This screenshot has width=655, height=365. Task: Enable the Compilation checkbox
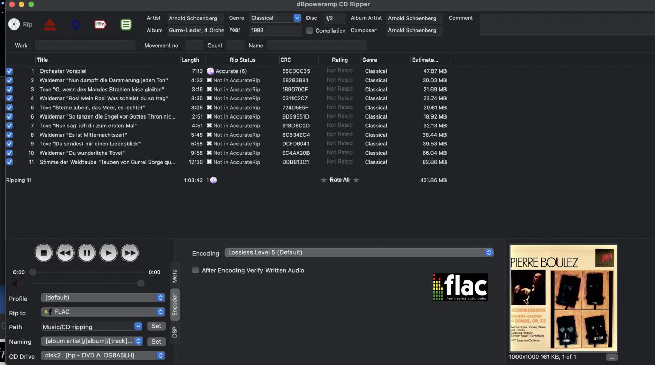310,31
